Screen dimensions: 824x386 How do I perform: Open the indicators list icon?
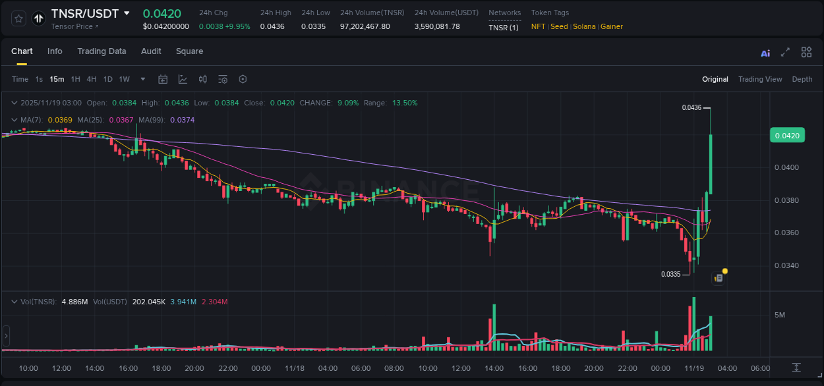222,79
